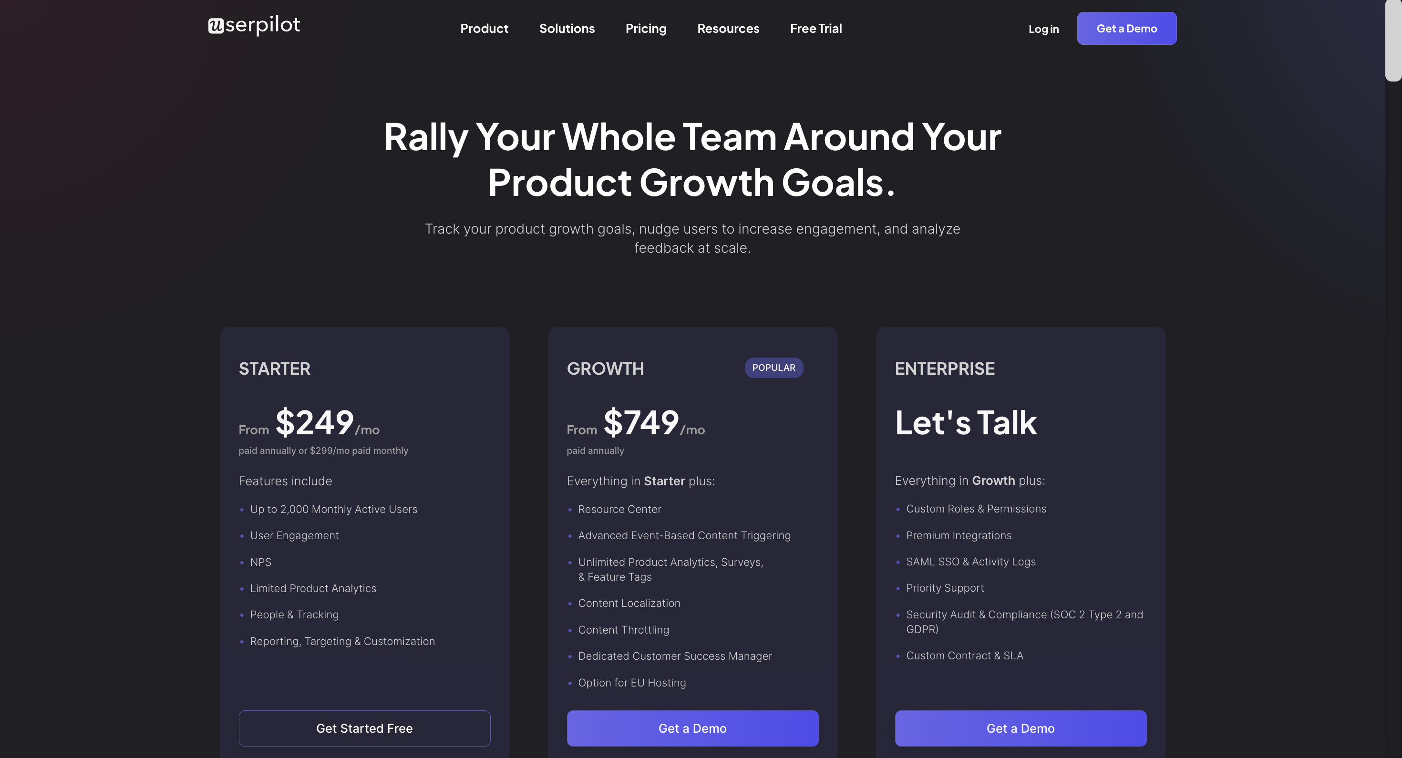The height and width of the screenshot is (758, 1402).
Task: Click the Log in icon
Action: coord(1043,28)
